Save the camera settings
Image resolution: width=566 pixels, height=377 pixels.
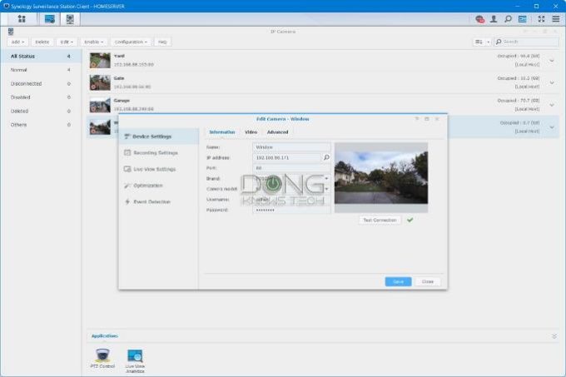[x=398, y=282]
